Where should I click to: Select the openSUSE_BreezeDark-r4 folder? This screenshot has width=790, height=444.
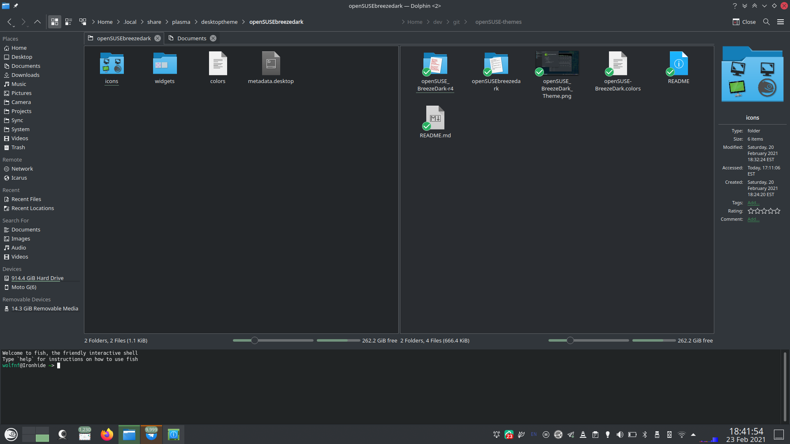pos(435,72)
